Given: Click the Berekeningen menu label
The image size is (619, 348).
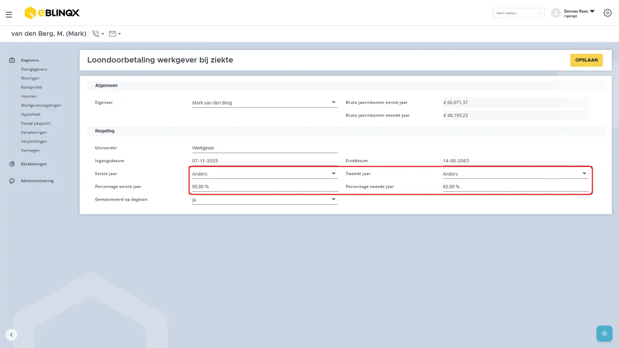Looking at the screenshot, I should click(34, 164).
